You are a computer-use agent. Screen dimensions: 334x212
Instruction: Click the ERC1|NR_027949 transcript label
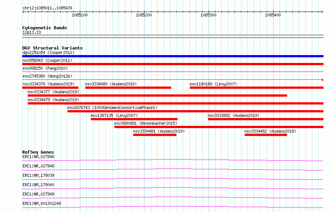[x=38, y=194]
